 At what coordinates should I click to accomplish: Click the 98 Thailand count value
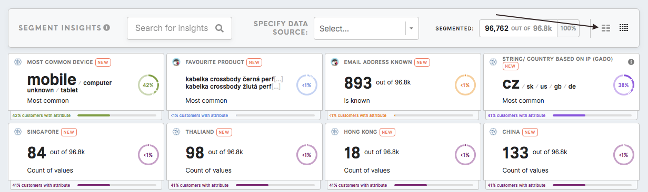click(195, 153)
